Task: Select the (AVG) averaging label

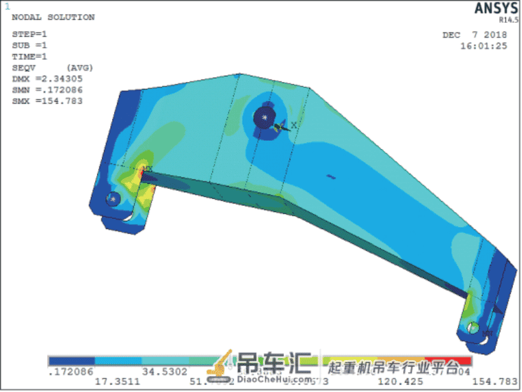Action: pos(80,67)
